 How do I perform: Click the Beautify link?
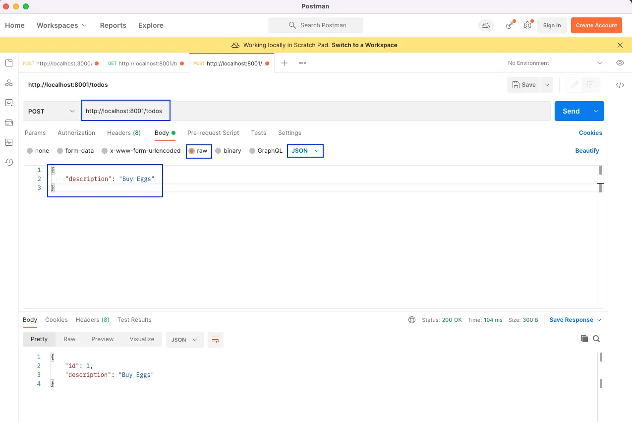click(x=587, y=151)
